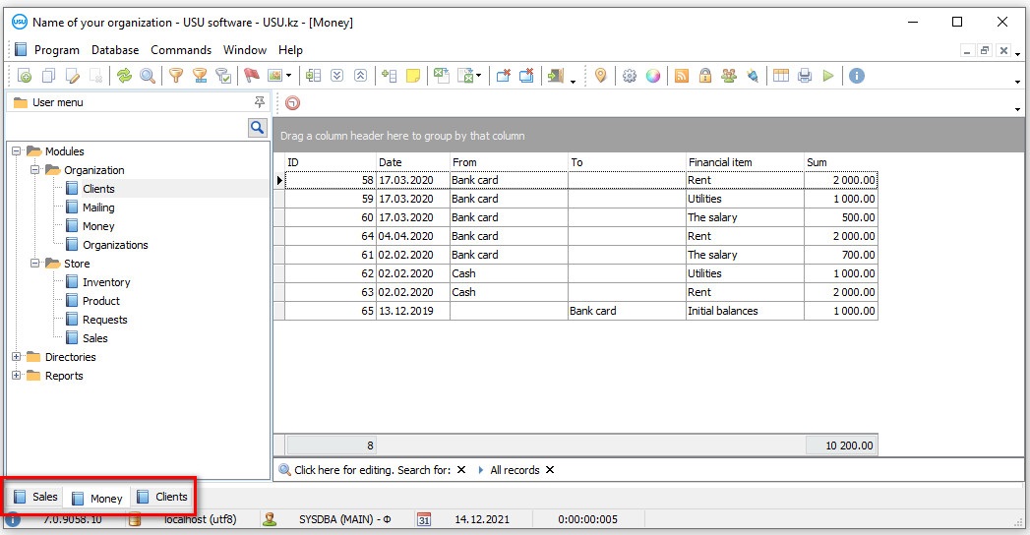The height and width of the screenshot is (535, 1030).
Task: Sort by the Sum column header
Action: click(841, 162)
